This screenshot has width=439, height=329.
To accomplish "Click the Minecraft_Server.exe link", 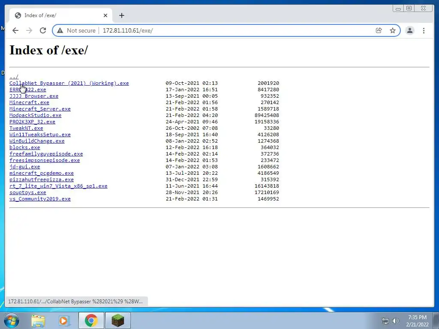I will point(40,109).
